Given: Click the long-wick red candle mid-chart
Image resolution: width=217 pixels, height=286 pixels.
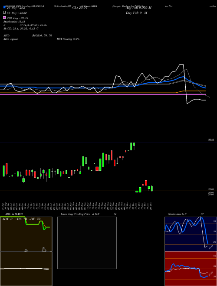Looking at the screenshot, I should pyautogui.click(x=97, y=169).
